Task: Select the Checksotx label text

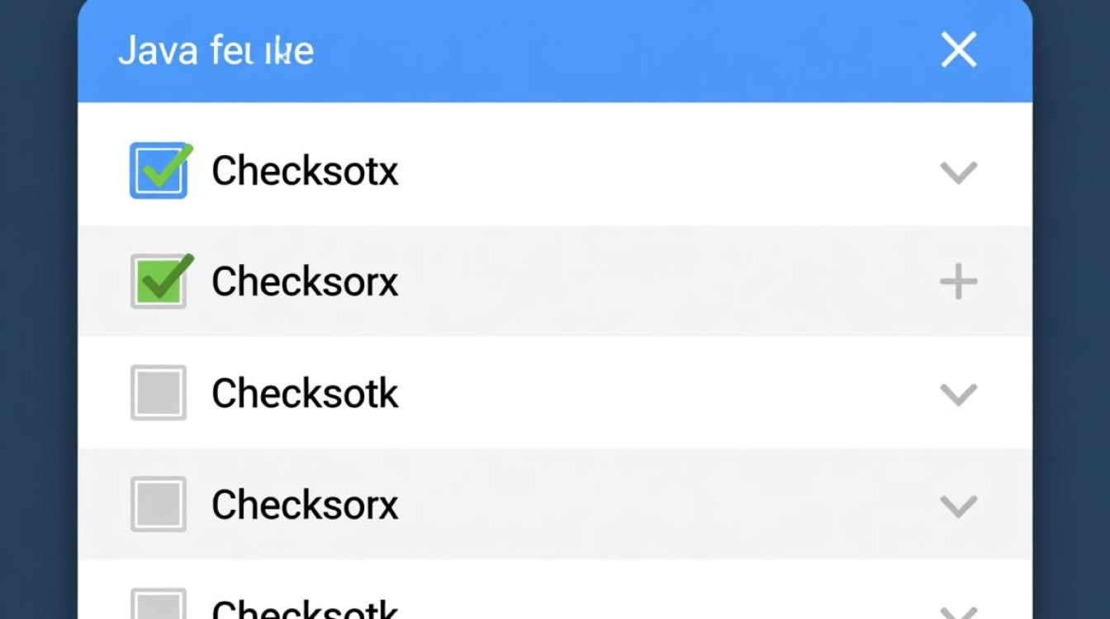Action: [x=306, y=171]
